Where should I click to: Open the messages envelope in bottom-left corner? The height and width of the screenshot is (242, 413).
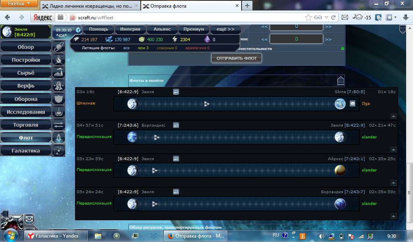[x=29, y=219]
